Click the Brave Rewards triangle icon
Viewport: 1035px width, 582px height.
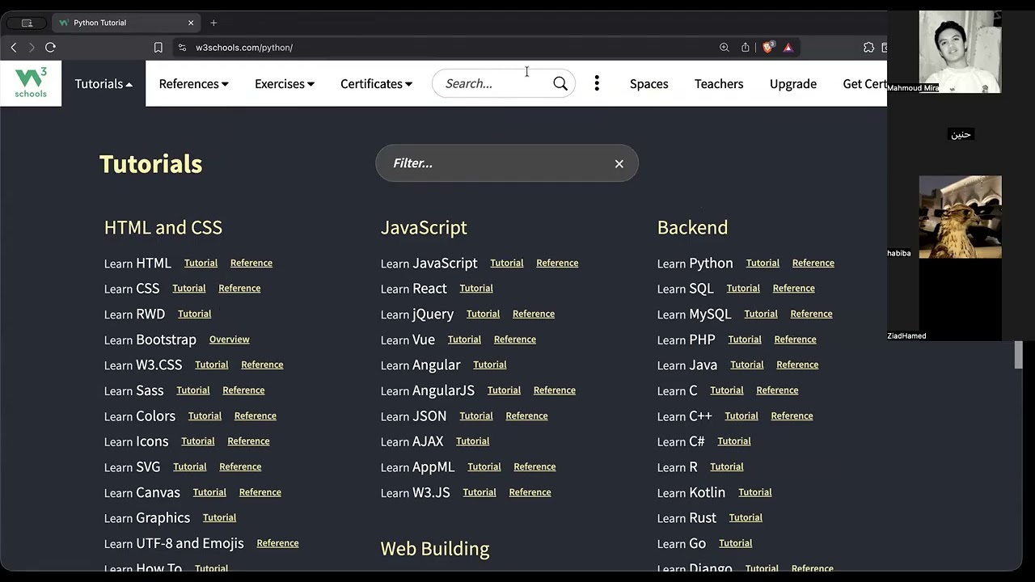788,48
